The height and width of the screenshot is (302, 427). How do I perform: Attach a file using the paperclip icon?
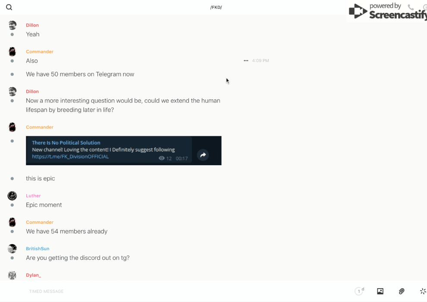click(402, 291)
